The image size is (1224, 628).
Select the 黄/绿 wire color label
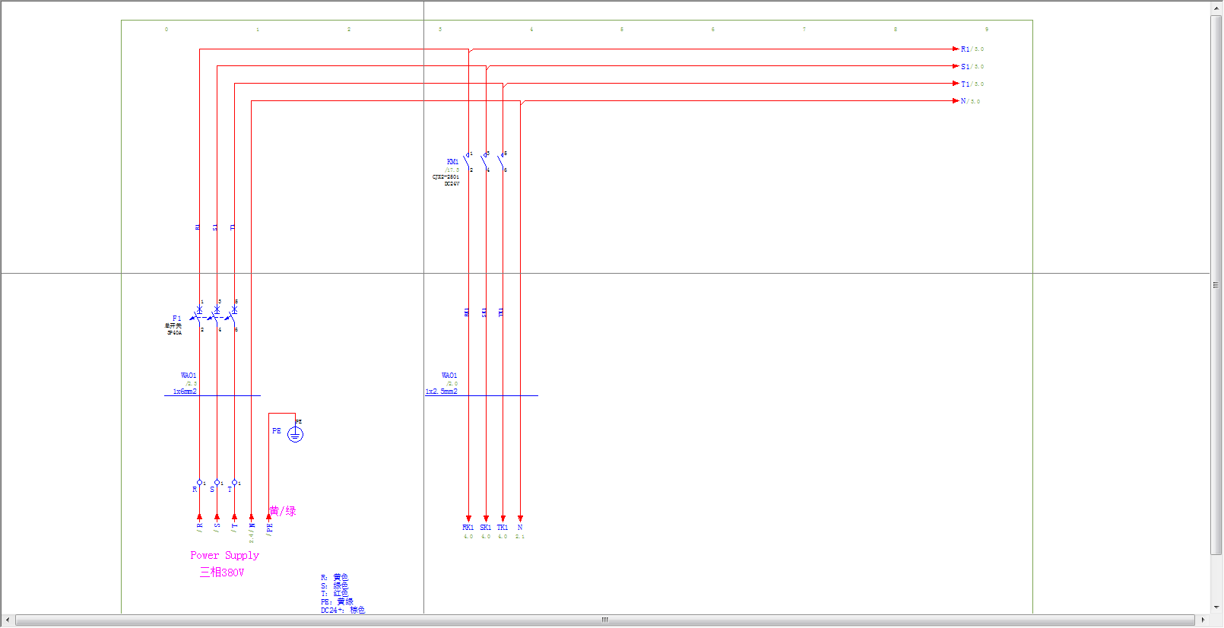tap(283, 511)
